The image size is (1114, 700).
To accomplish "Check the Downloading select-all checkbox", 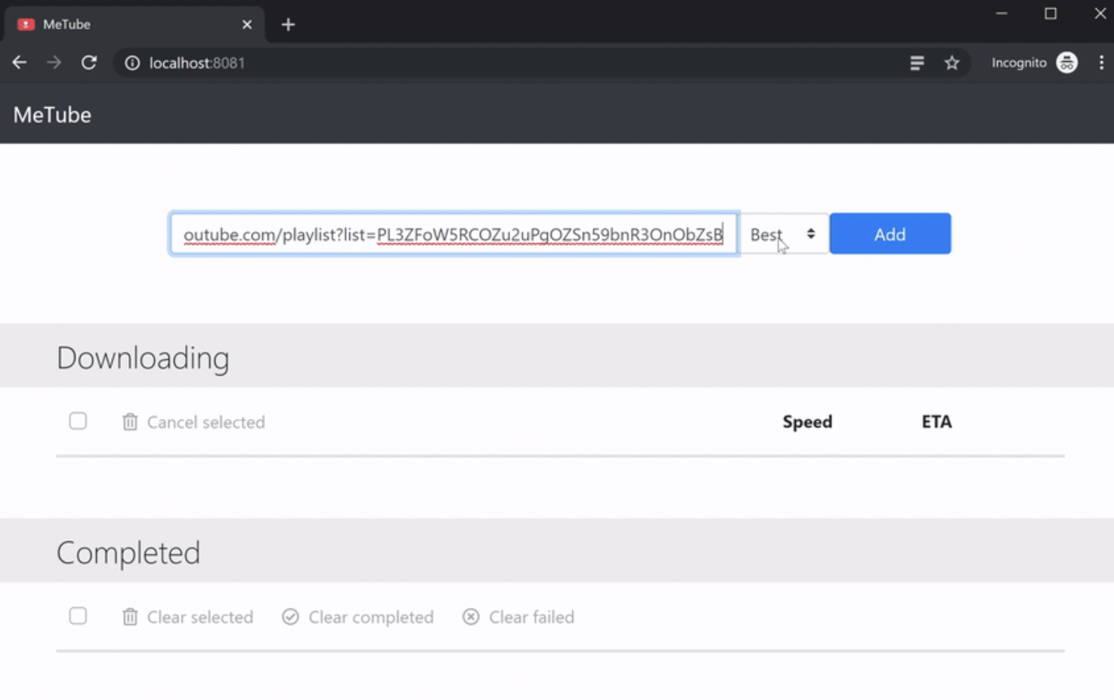I will tap(78, 421).
